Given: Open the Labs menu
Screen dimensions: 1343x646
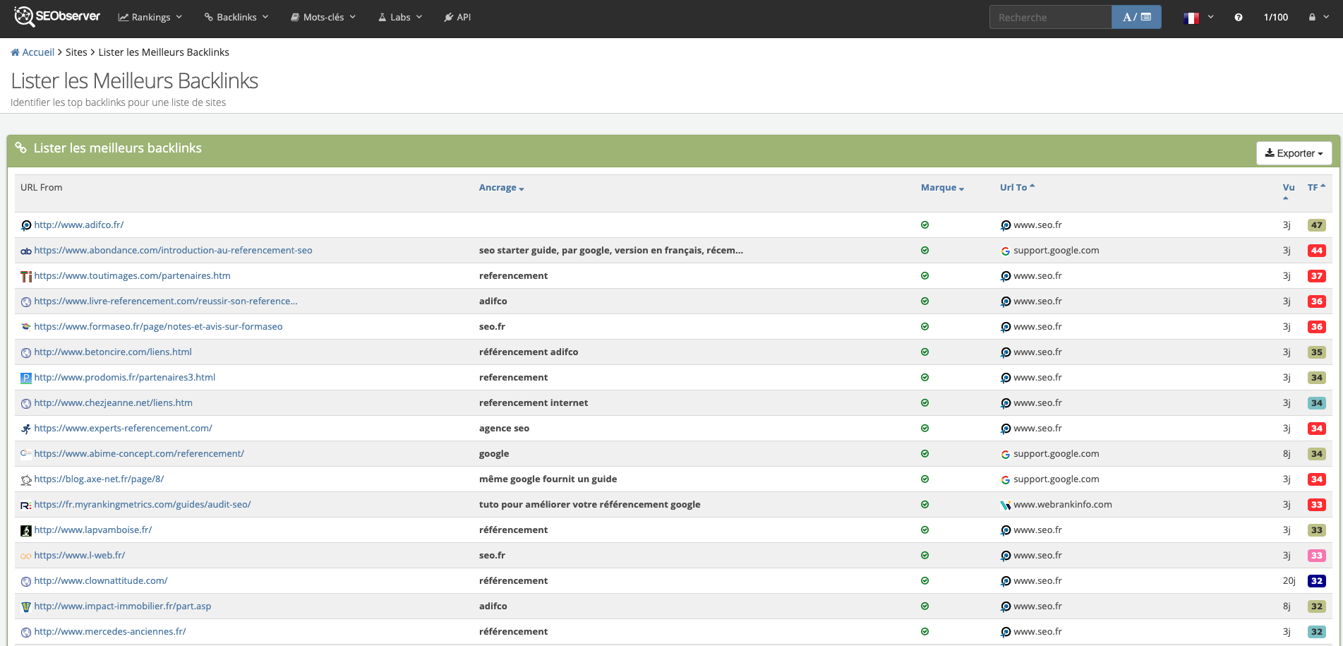Looking at the screenshot, I should pos(400,17).
